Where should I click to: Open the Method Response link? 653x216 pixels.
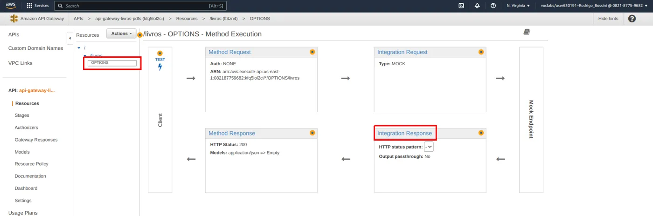point(232,133)
